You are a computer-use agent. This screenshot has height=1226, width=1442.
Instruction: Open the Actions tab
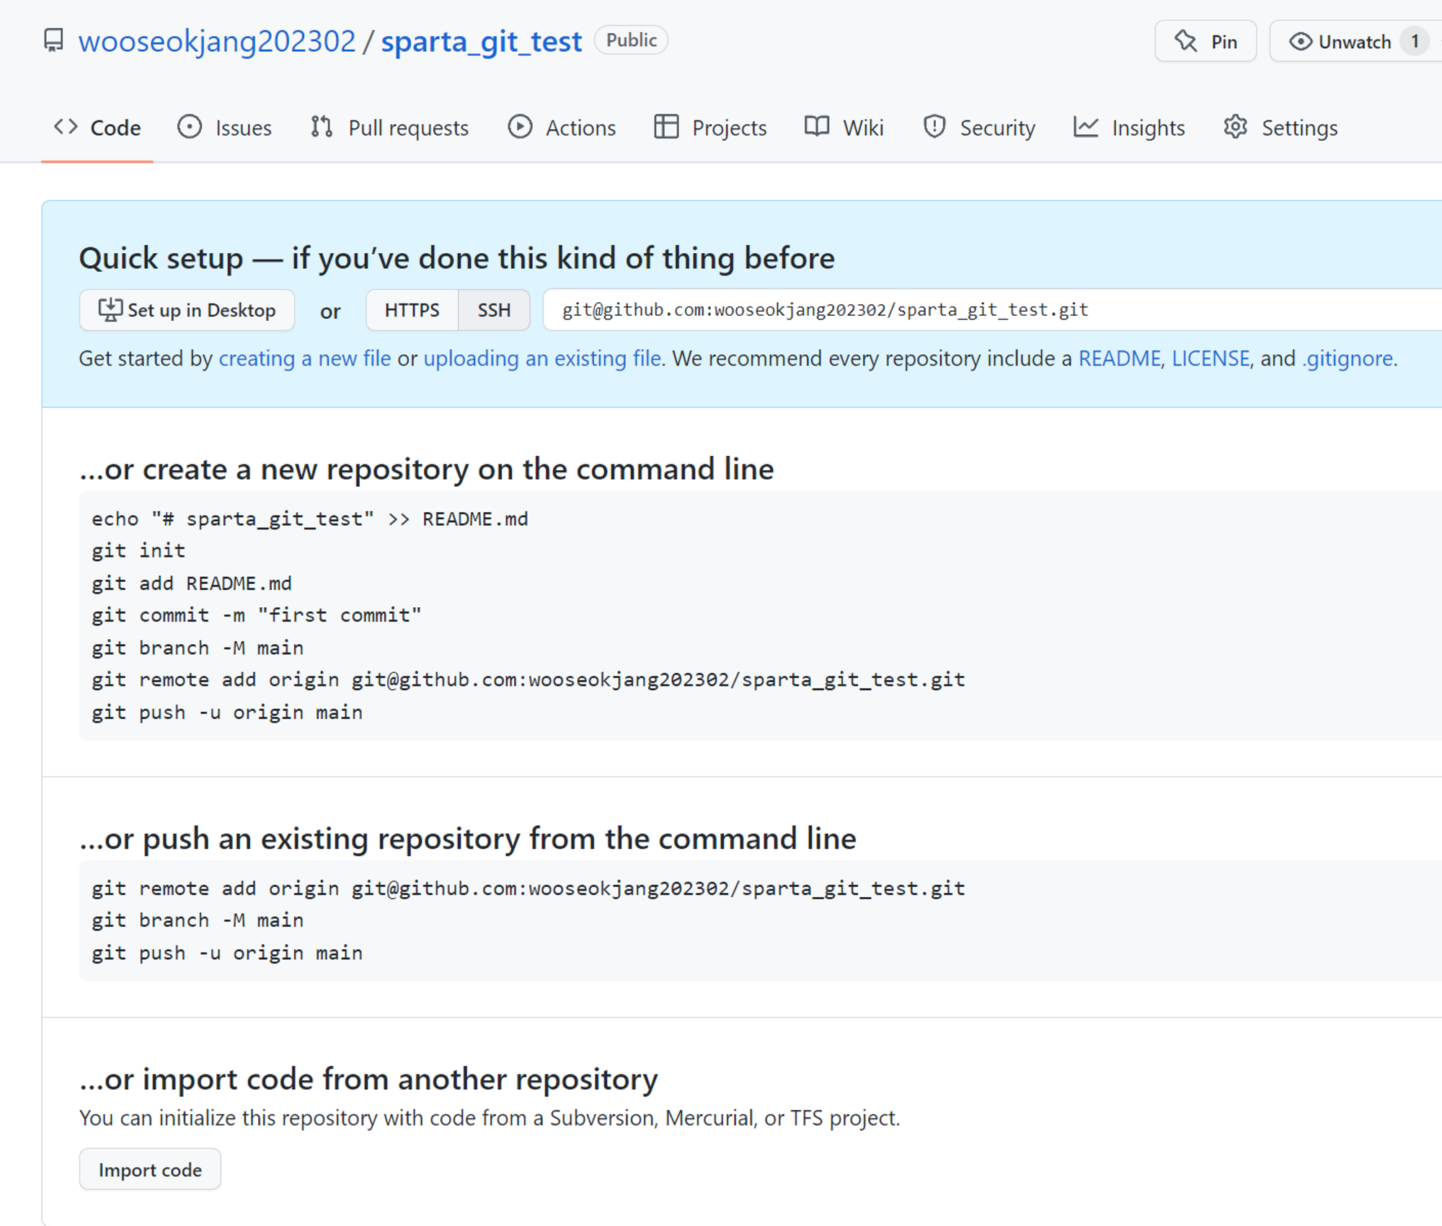pyautogui.click(x=562, y=128)
